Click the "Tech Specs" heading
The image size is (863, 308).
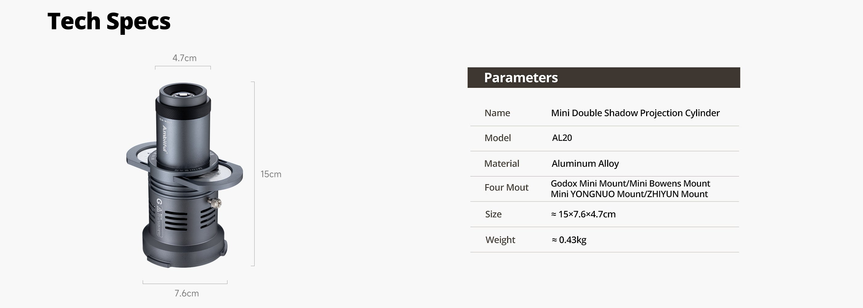coord(109,21)
